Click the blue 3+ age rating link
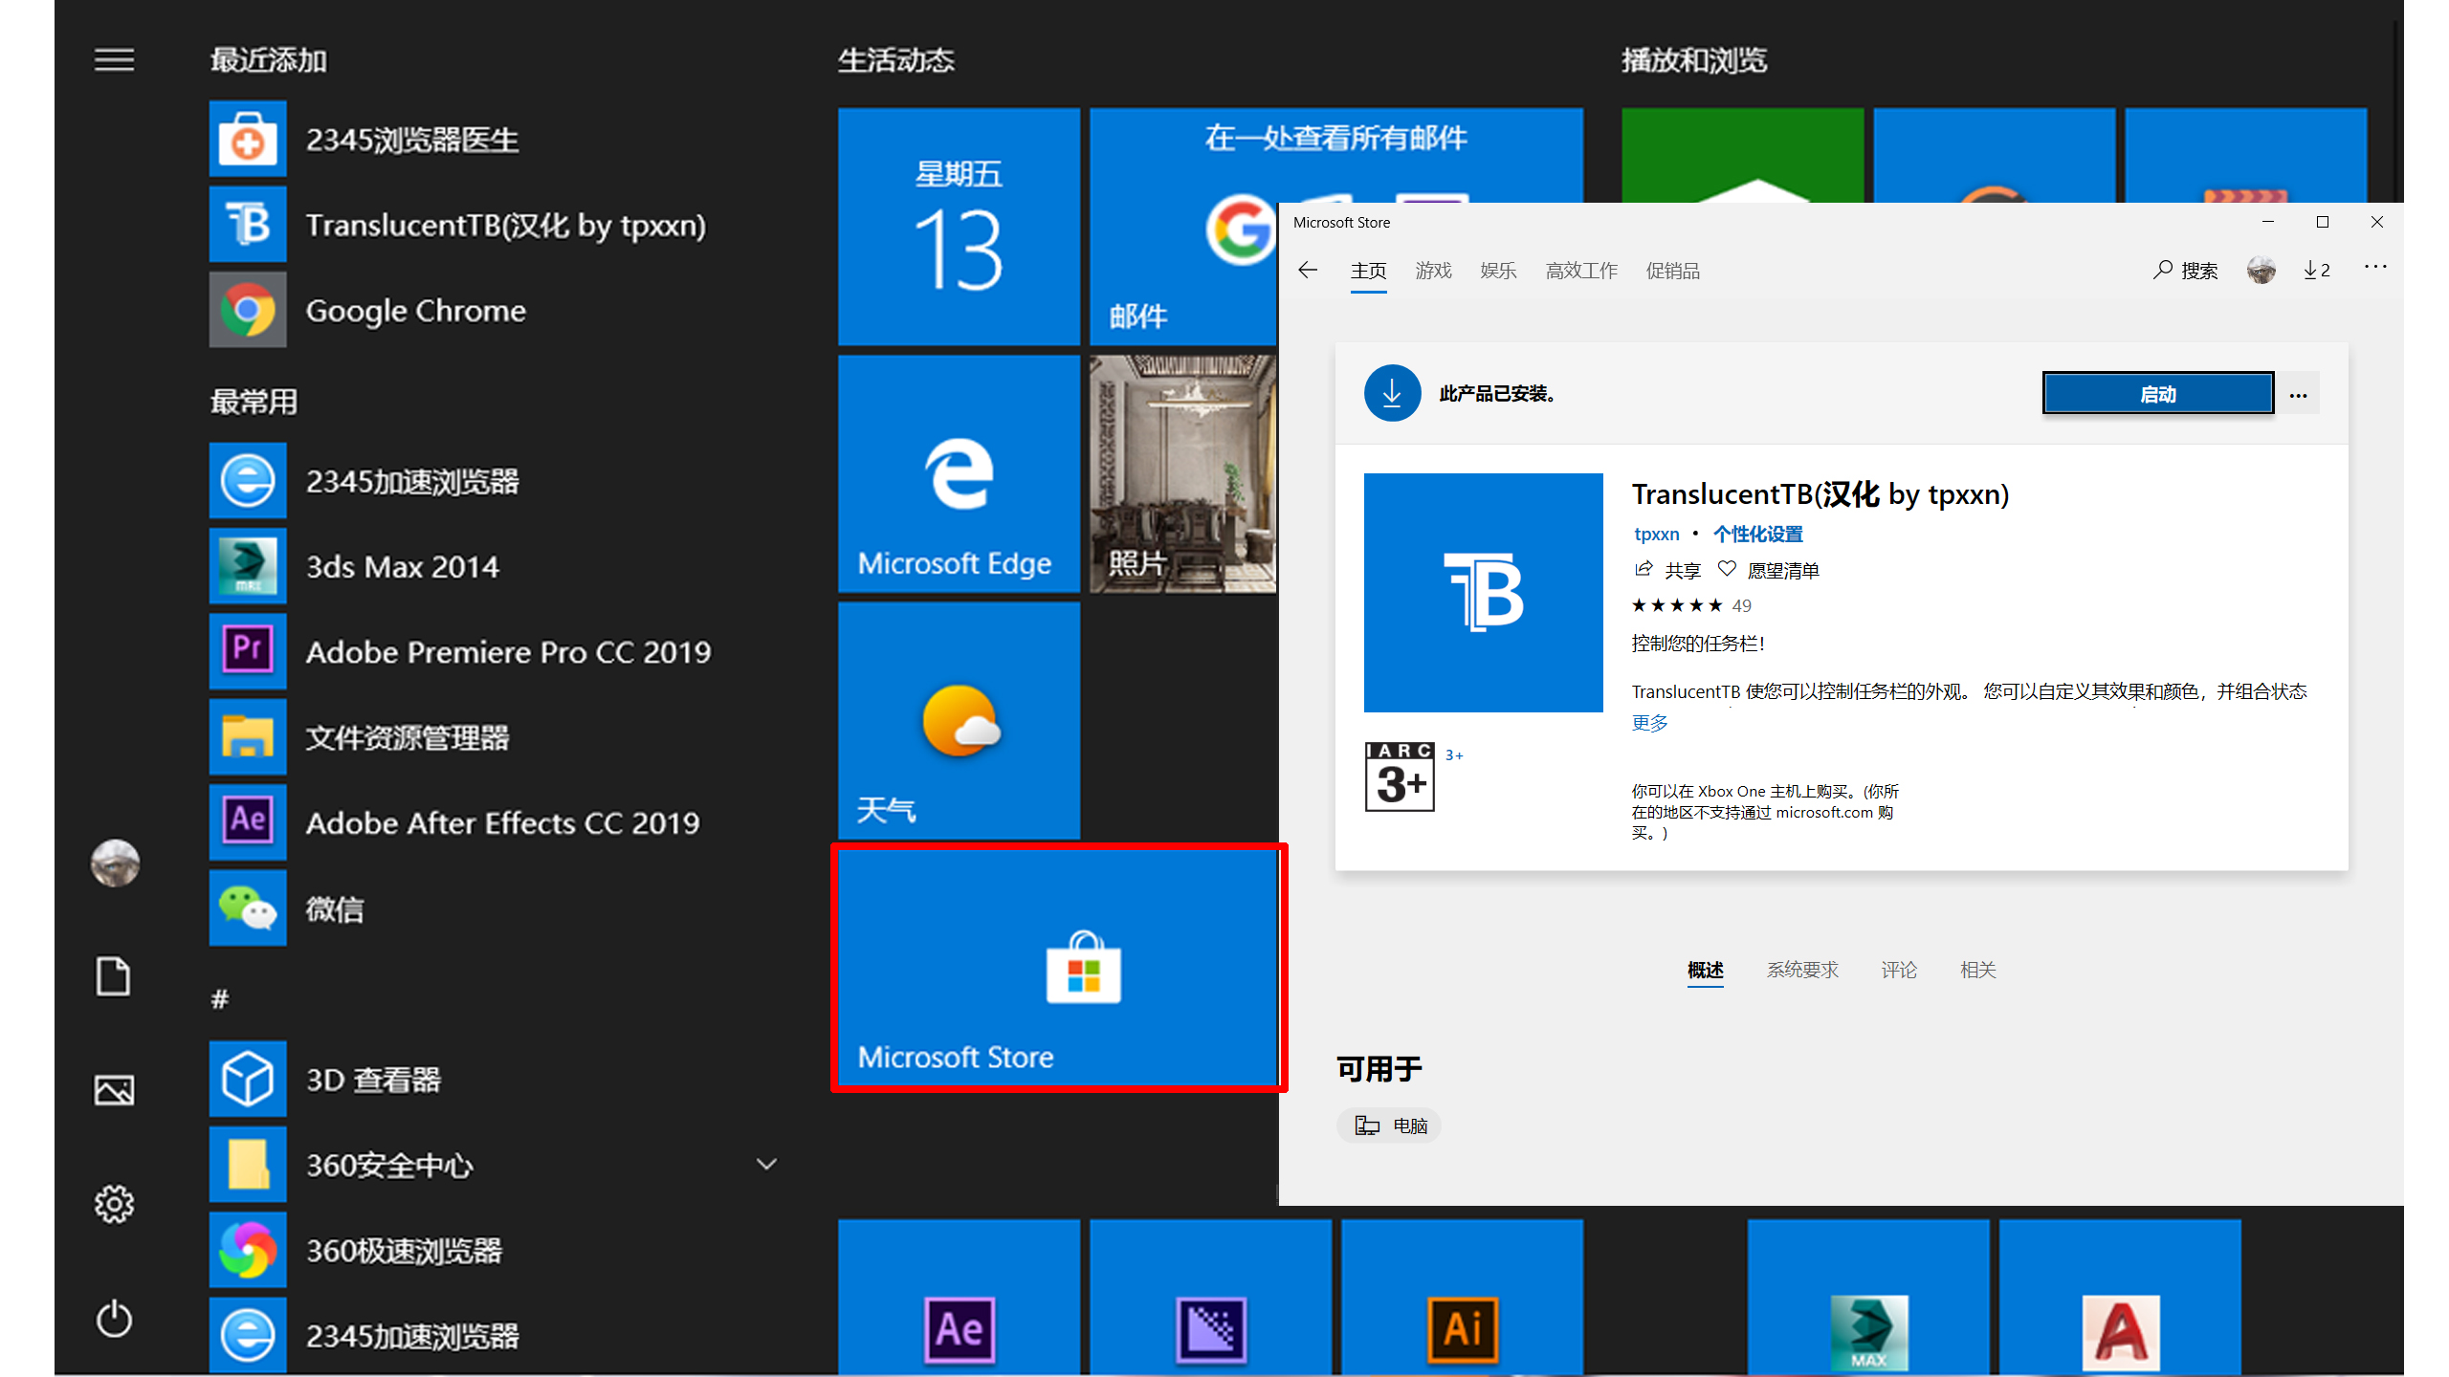2449x1377 pixels. pyautogui.click(x=1454, y=755)
